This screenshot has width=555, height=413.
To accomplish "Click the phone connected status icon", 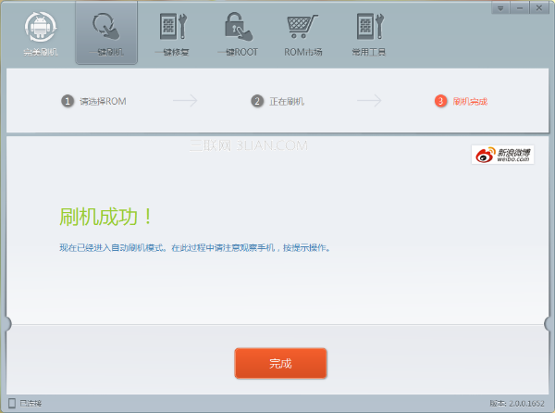I will tap(12, 403).
